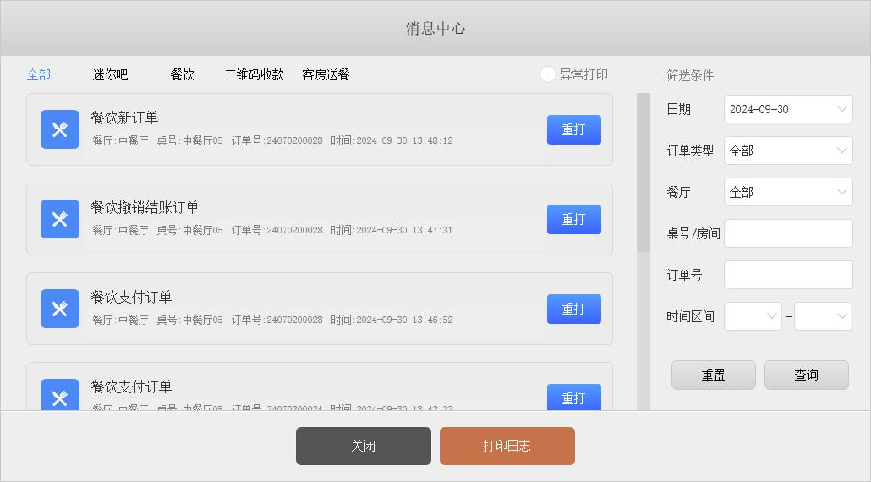Expand the 订单类型 dropdown
The height and width of the screenshot is (482, 871).
tap(787, 151)
